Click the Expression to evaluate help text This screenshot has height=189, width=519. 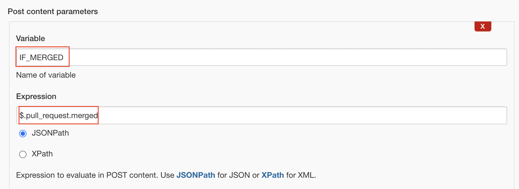point(166,175)
